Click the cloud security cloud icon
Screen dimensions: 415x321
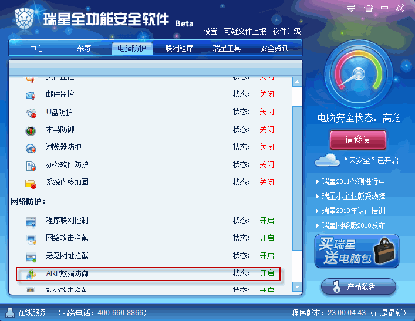coord(327,160)
